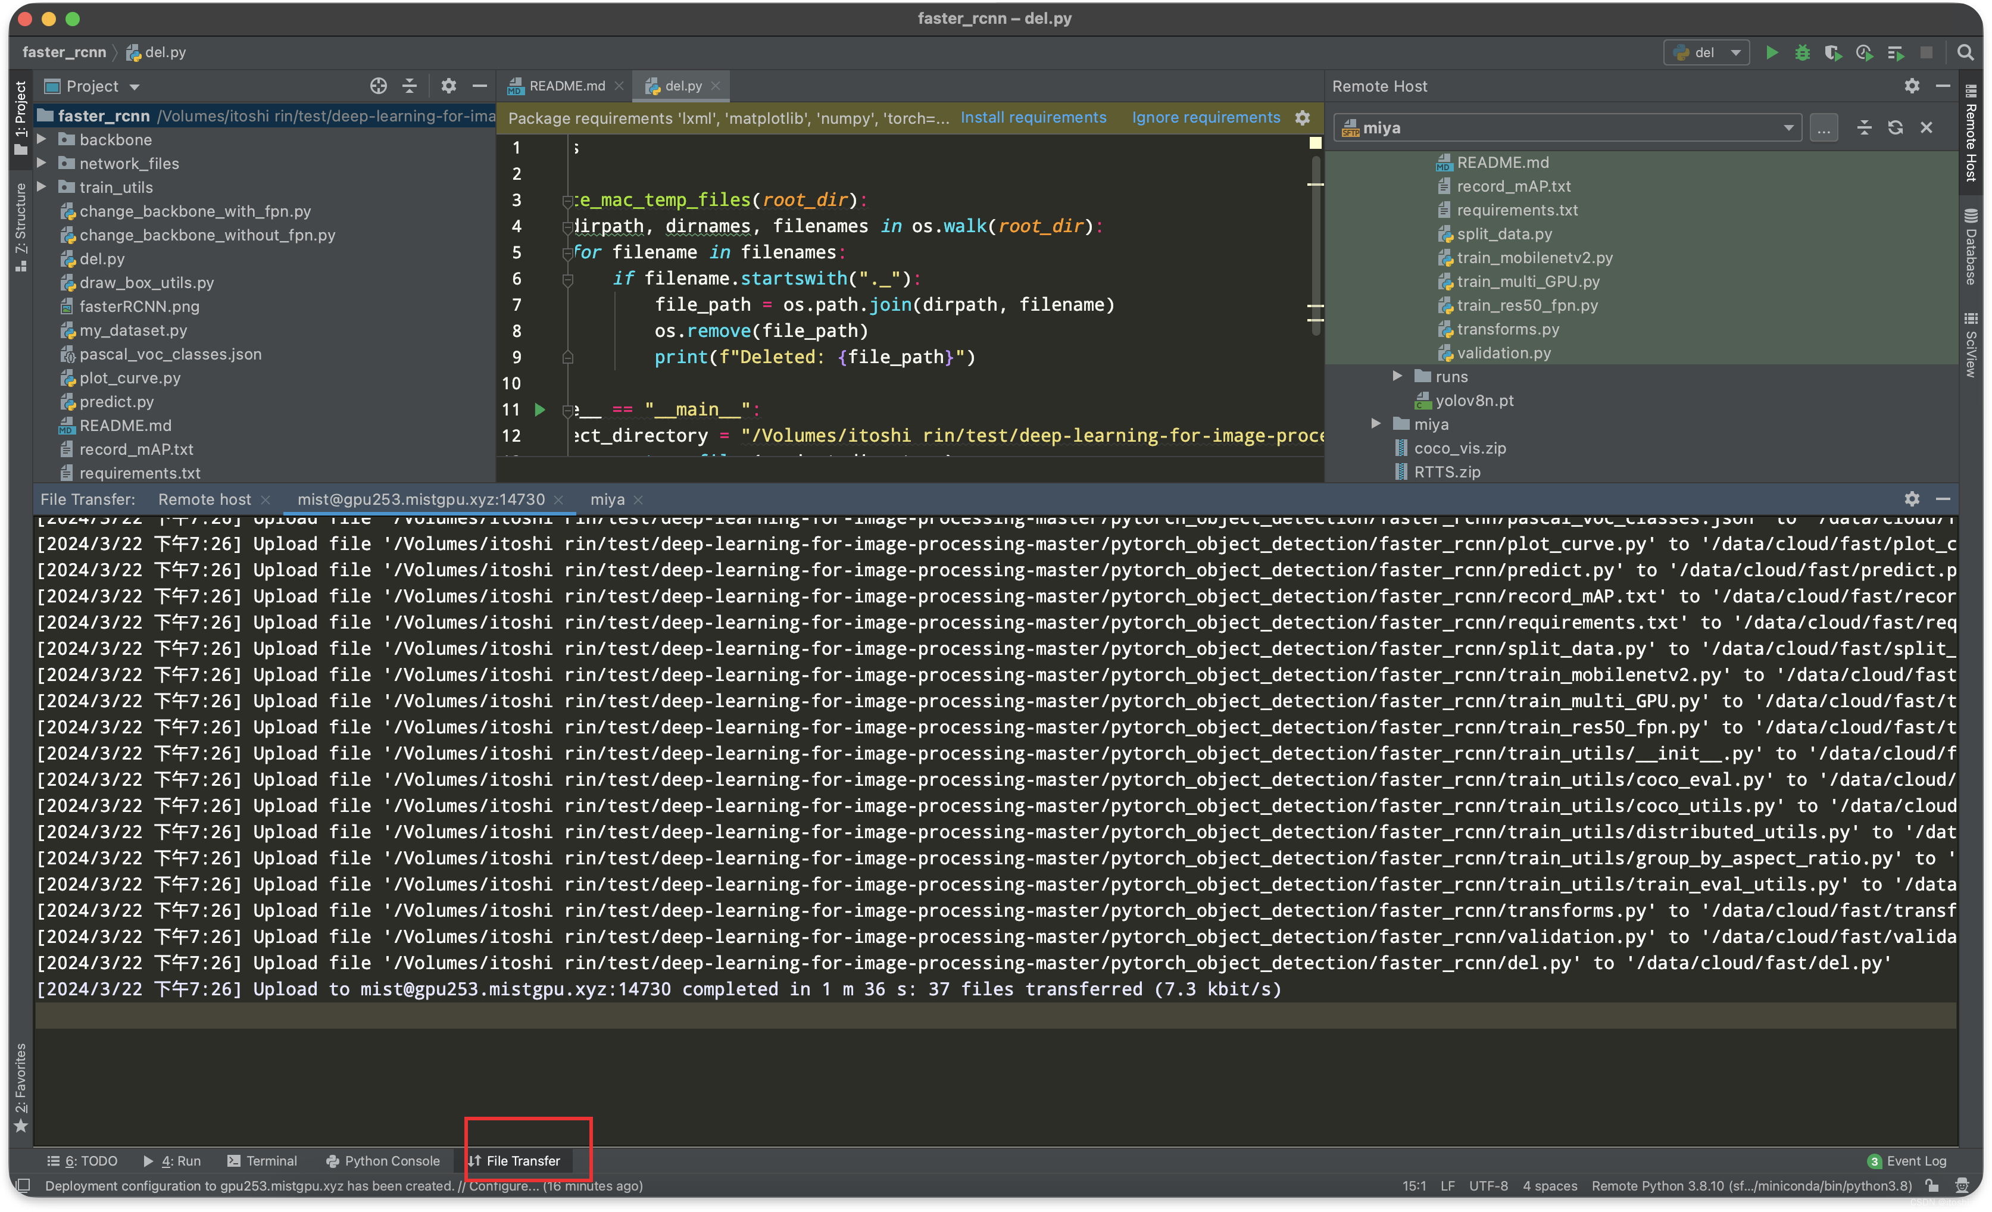Image resolution: width=1992 pixels, height=1212 pixels.
Task: Select predict.py in Project tree
Action: 117,401
